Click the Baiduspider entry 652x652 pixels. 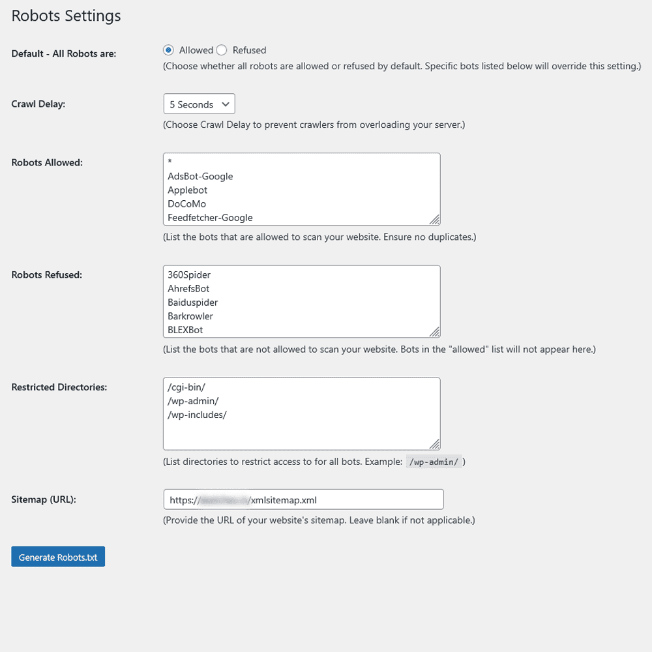pyautogui.click(x=192, y=303)
